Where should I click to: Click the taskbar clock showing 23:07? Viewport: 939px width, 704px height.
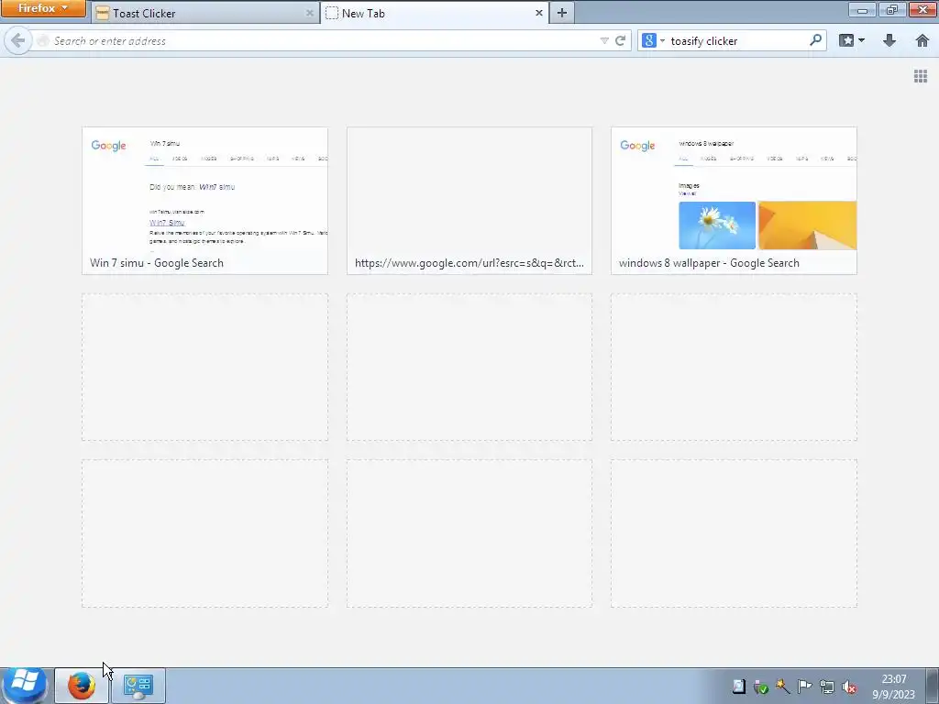(x=893, y=687)
